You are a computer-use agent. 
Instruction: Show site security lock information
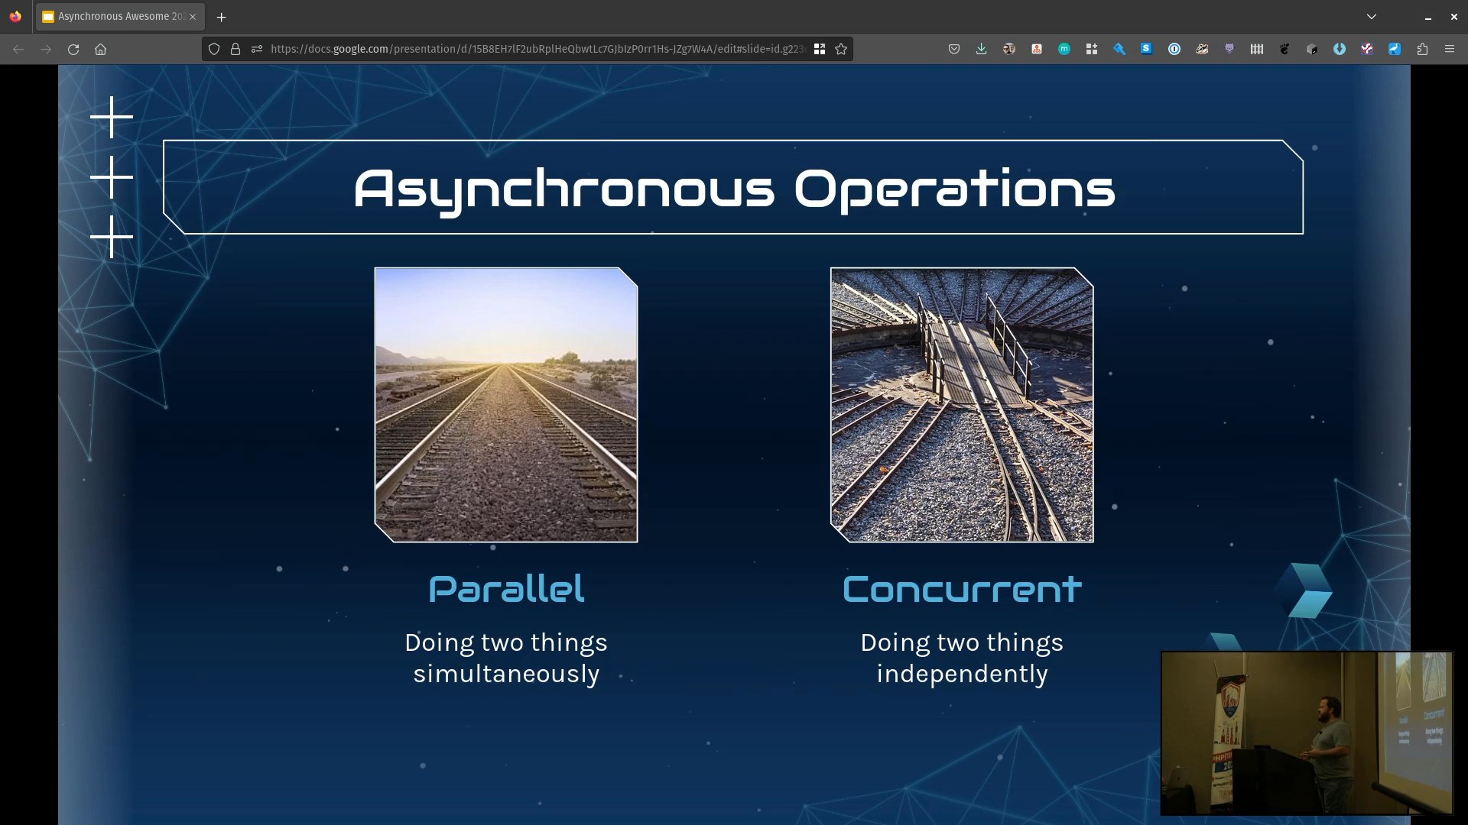tap(235, 49)
